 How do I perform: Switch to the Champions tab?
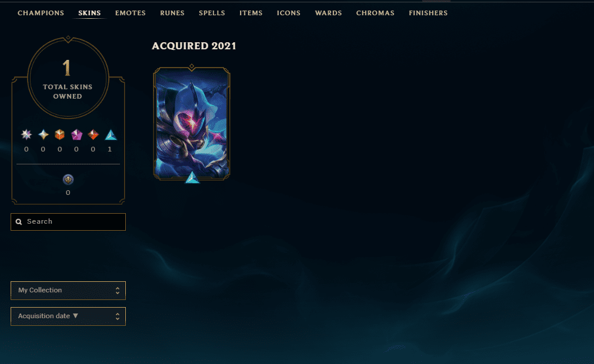tap(41, 13)
